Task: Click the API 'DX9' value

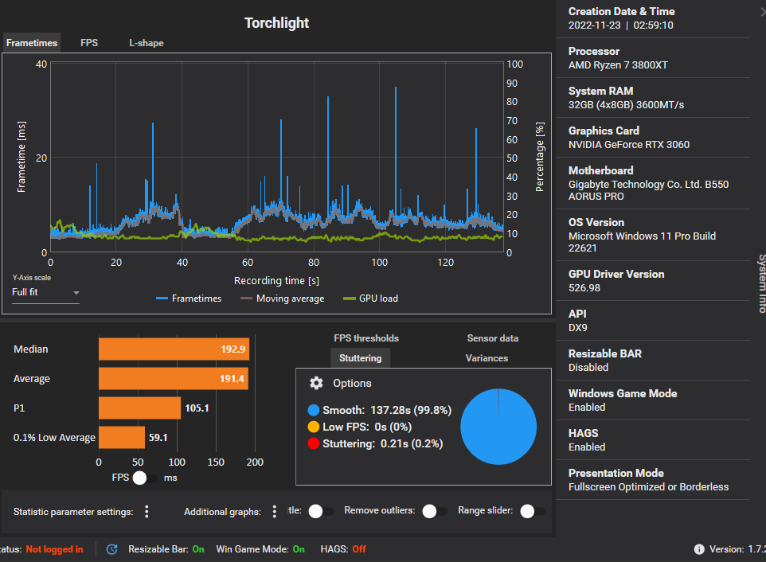Action: [x=578, y=328]
